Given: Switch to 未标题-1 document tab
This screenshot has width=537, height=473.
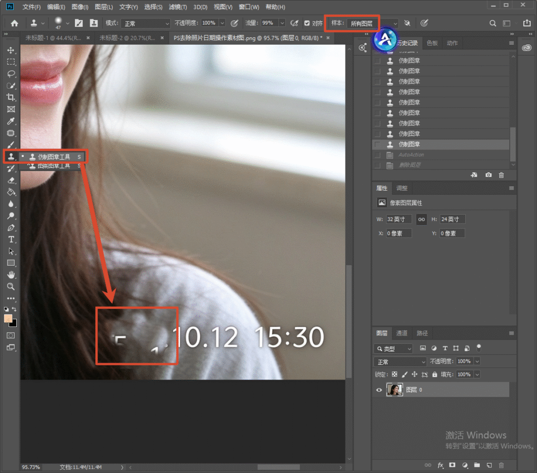Looking at the screenshot, I should 53,38.
